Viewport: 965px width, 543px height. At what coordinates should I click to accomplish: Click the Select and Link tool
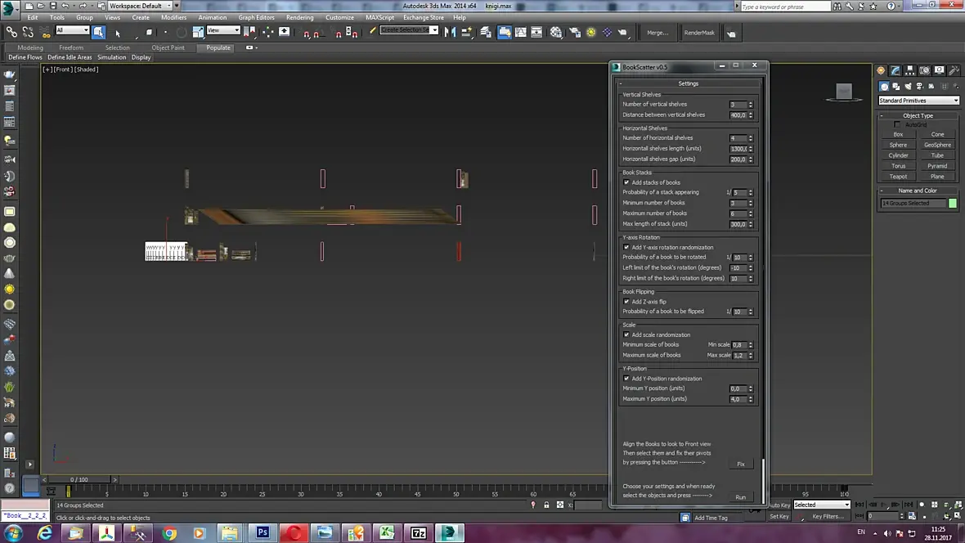pyautogui.click(x=11, y=32)
